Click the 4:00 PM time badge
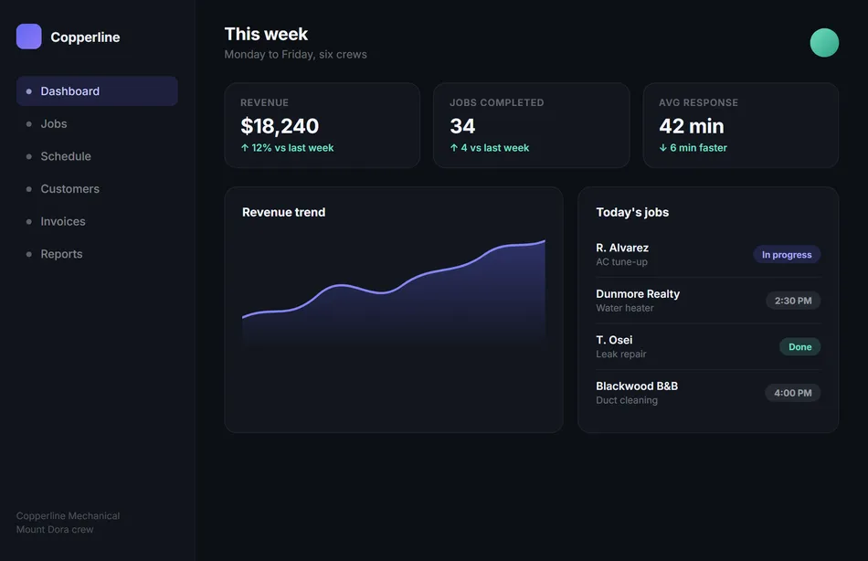This screenshot has height=561, width=868. (x=793, y=393)
